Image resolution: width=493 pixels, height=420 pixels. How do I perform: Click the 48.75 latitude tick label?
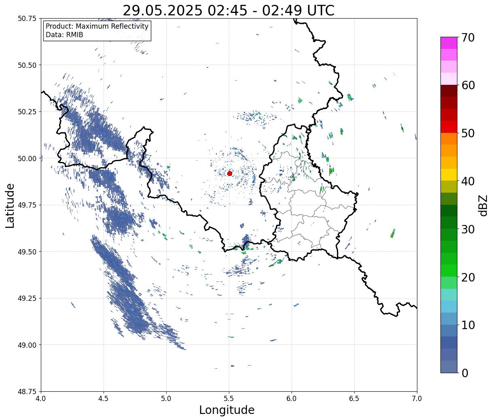click(27, 391)
